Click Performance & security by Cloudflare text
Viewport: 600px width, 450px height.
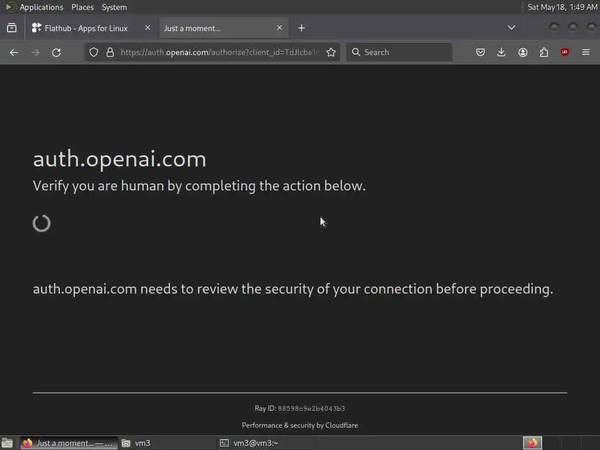pos(300,425)
